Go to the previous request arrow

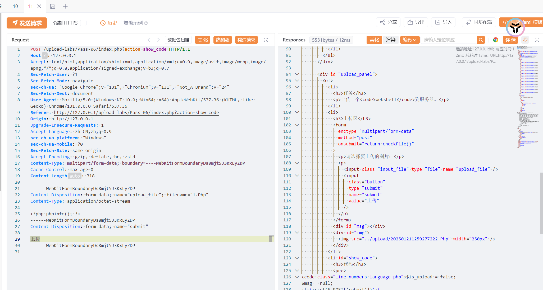149,40
